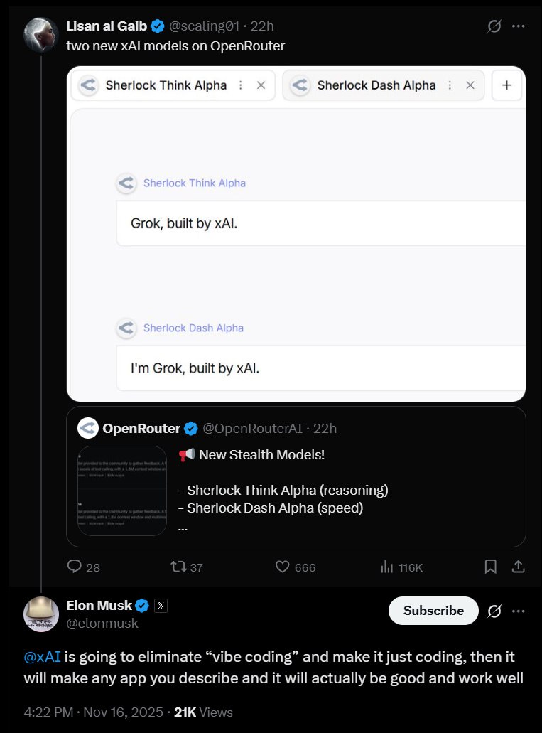The width and height of the screenshot is (542, 733).
Task: Bookmark Lisan al Gaib's tweet
Action: [490, 567]
